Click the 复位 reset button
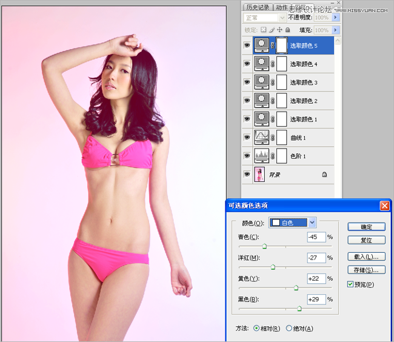Viewport: 394px width, 342px height. tap(366, 240)
